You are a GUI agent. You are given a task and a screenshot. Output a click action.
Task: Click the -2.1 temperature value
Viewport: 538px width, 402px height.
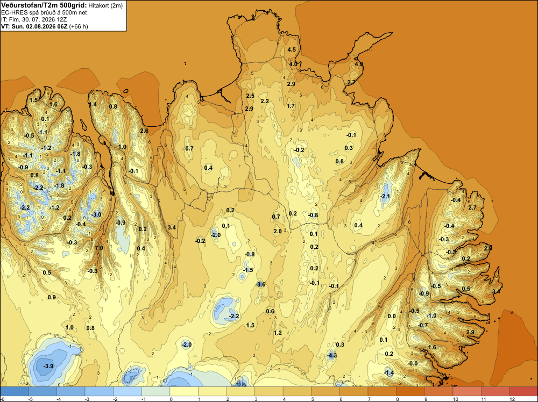coord(385,196)
